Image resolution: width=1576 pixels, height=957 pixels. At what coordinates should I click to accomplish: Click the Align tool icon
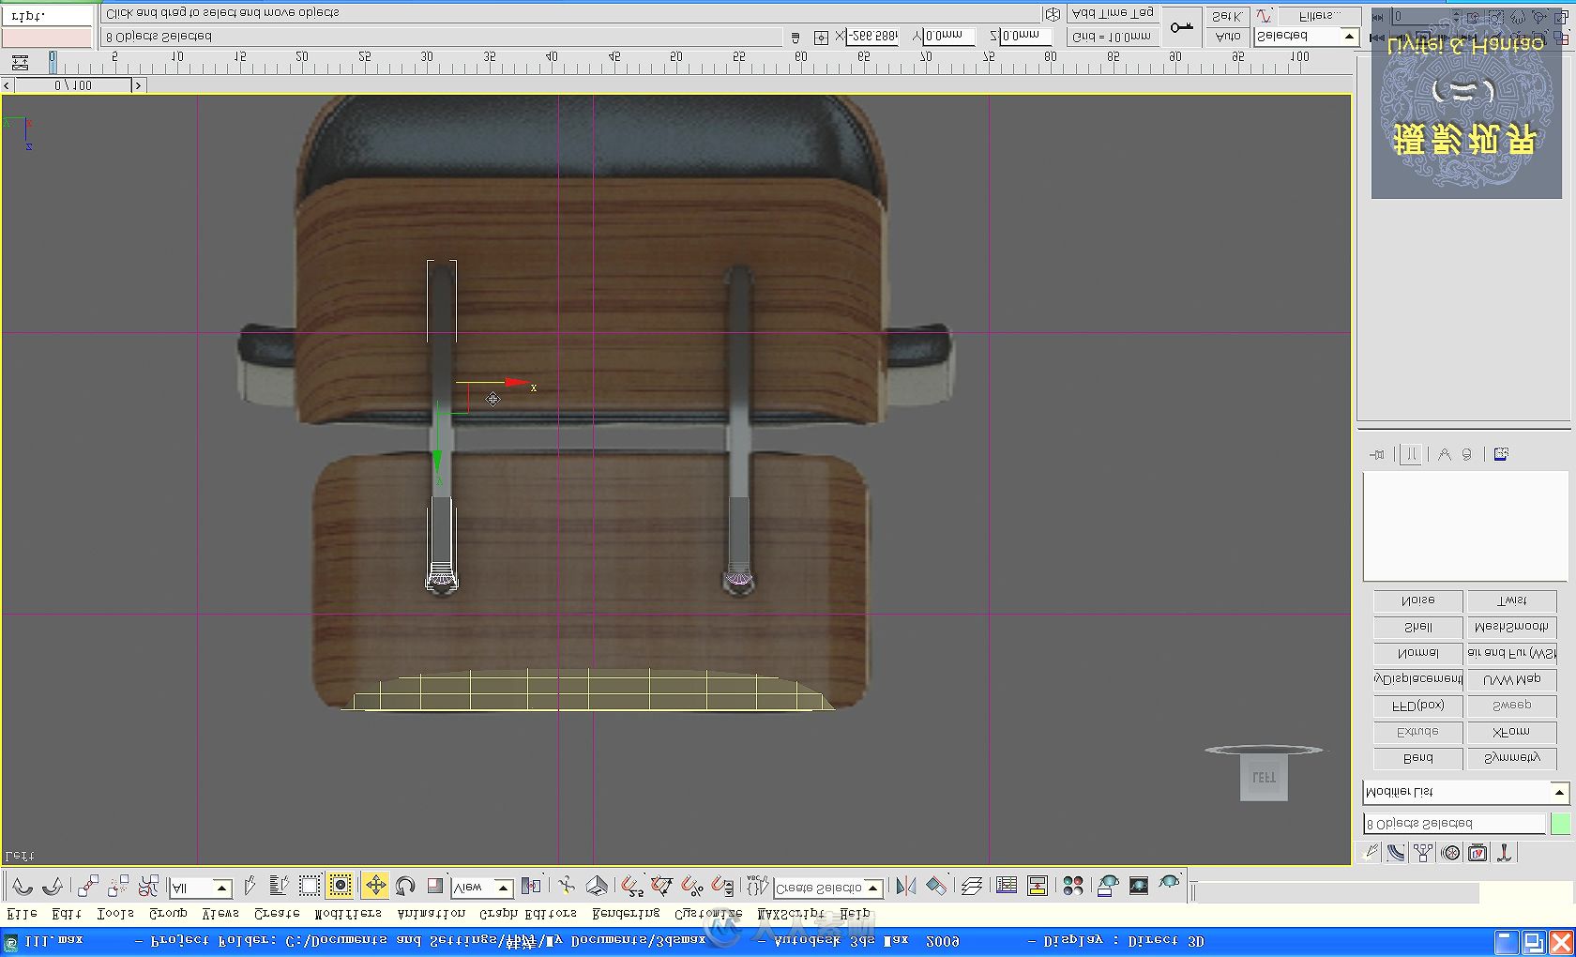(x=936, y=886)
